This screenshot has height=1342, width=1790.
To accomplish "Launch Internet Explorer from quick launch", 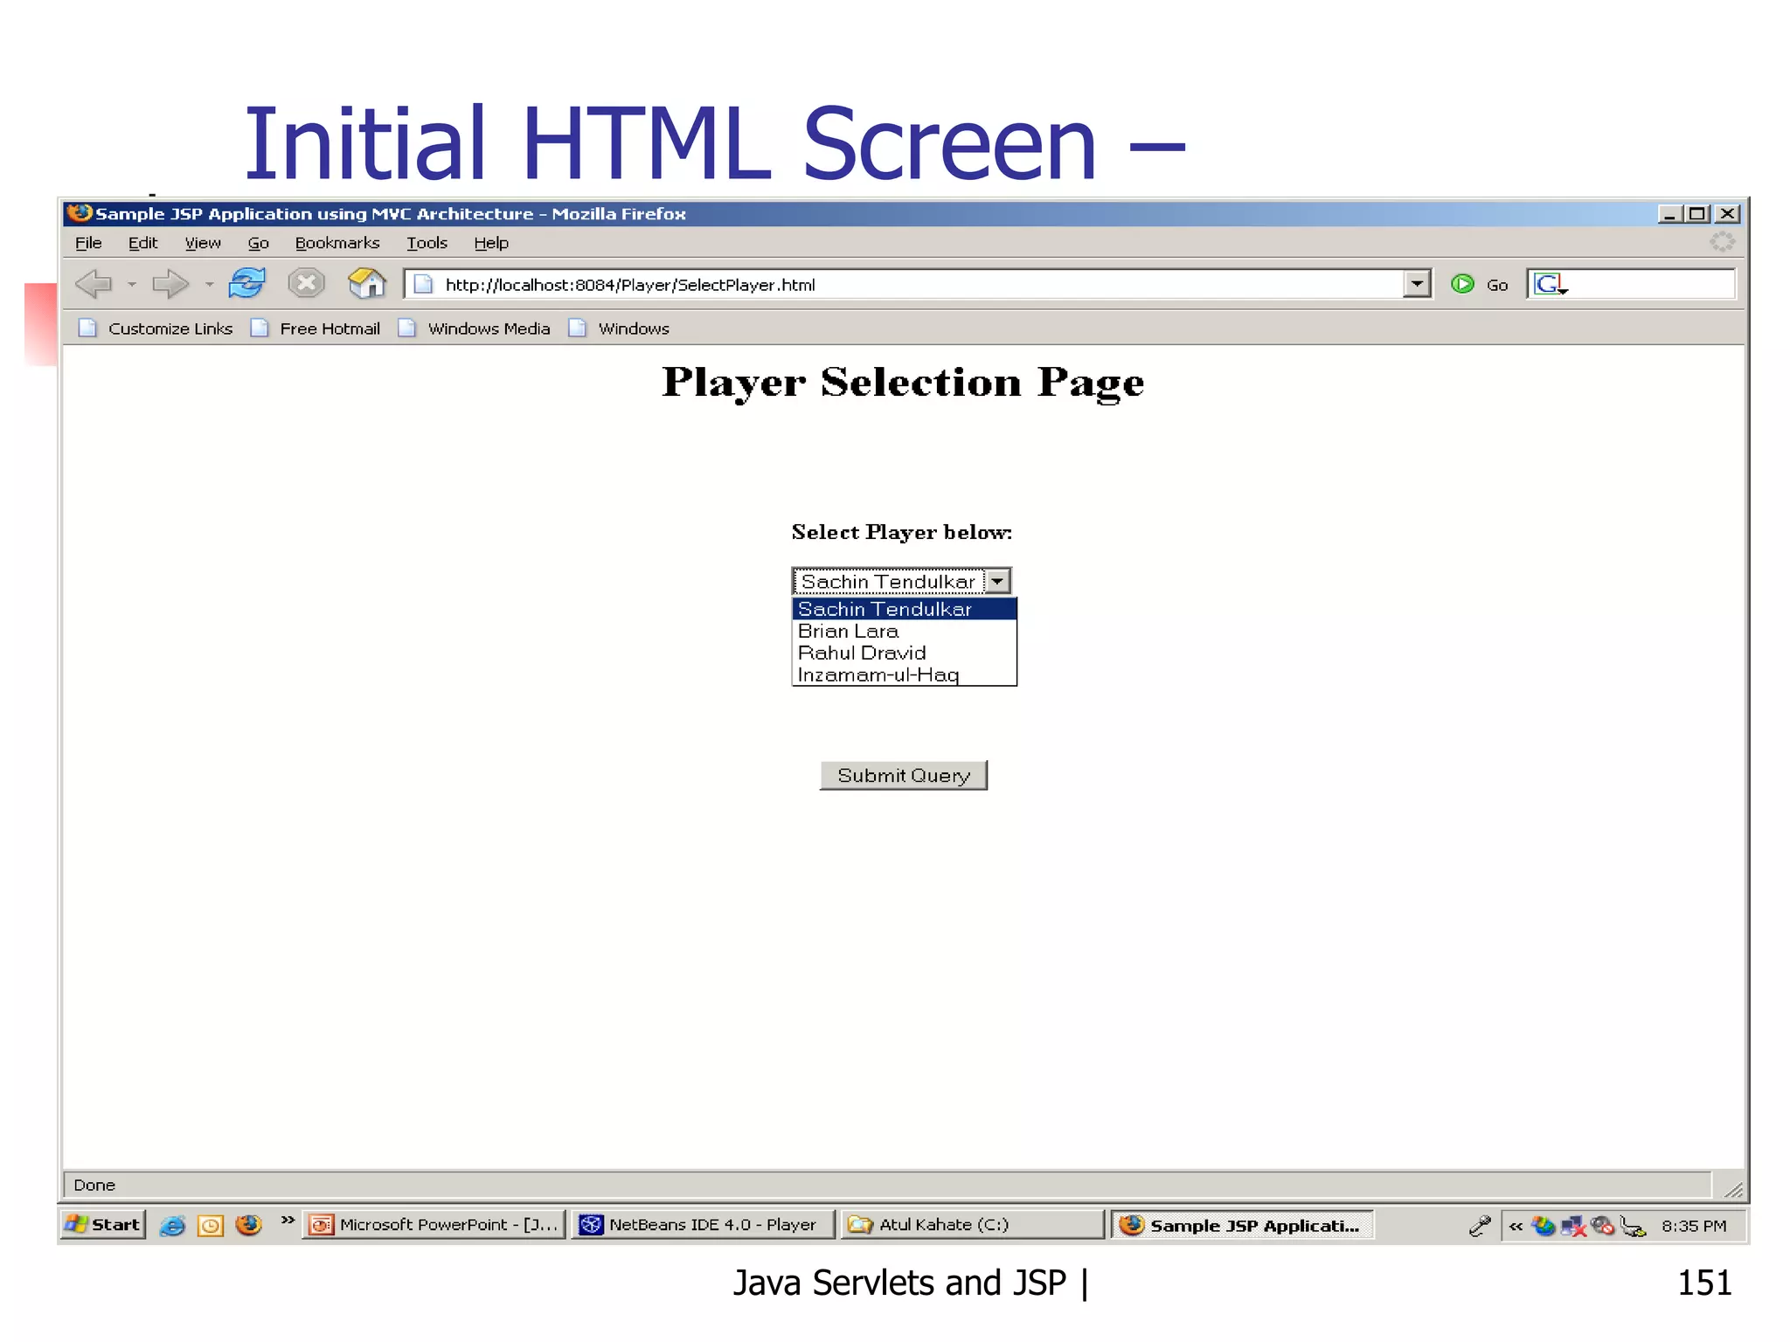I will click(x=172, y=1226).
